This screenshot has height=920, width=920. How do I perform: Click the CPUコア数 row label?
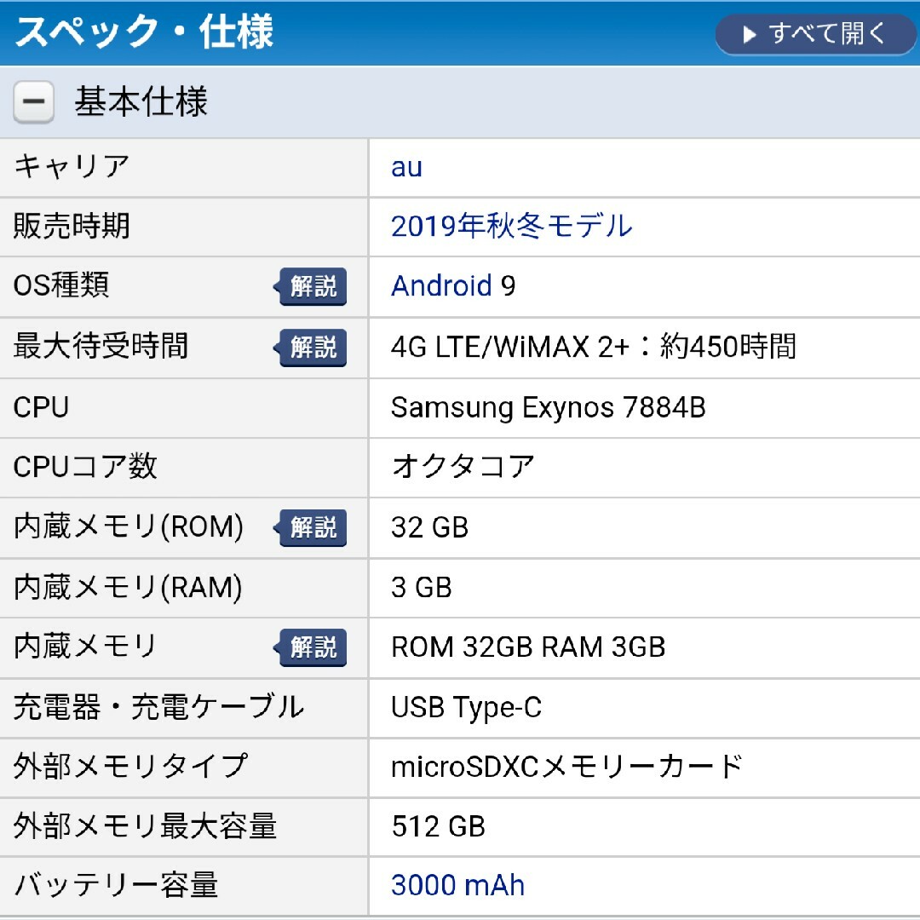(x=85, y=467)
